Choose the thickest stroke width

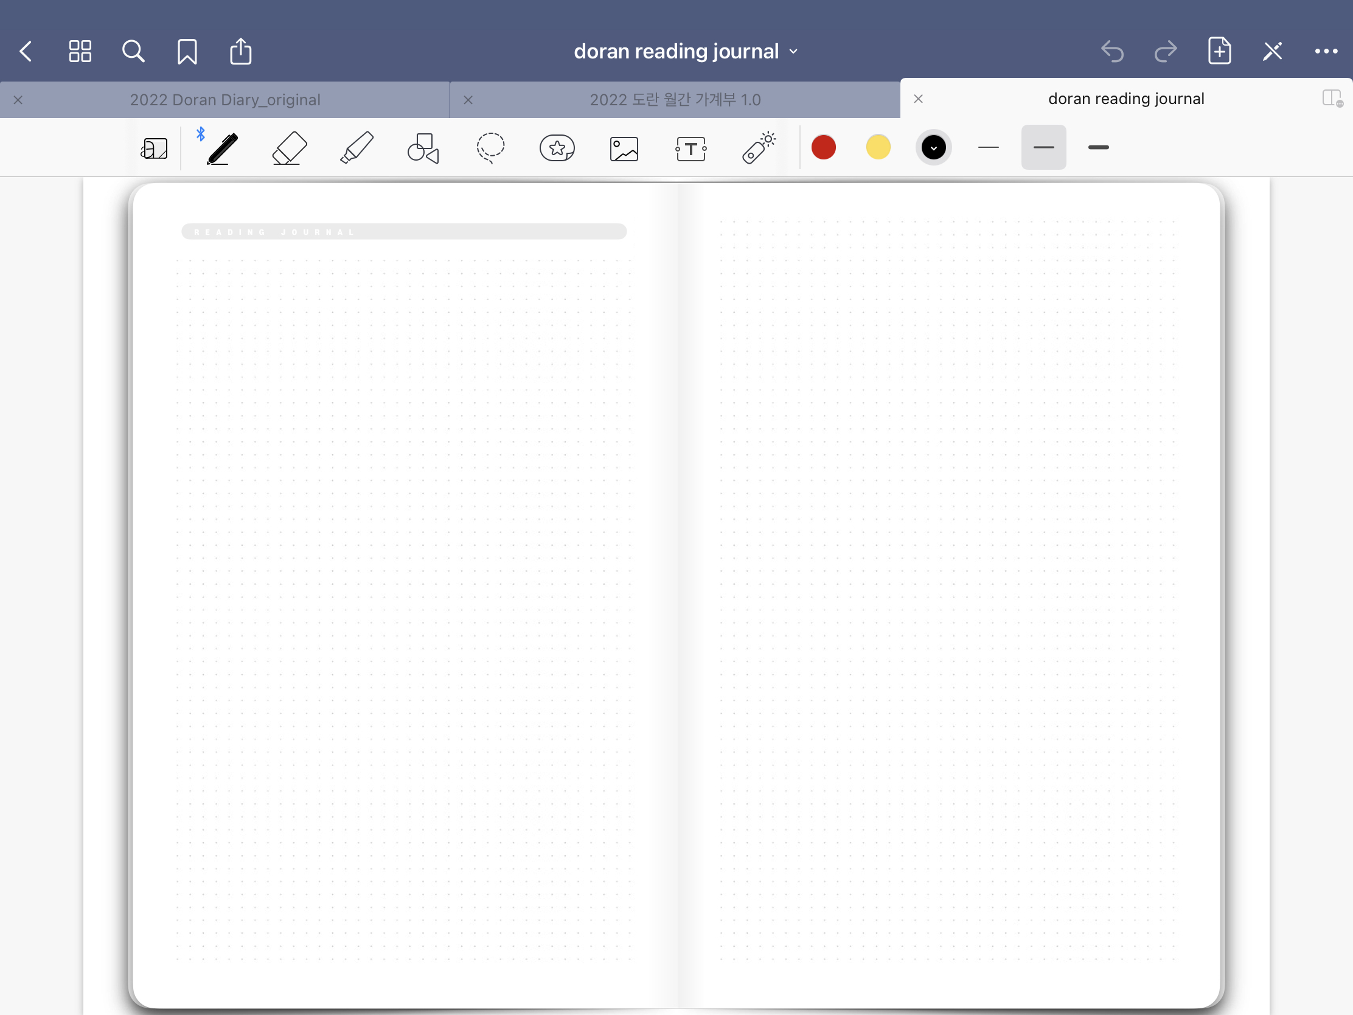pos(1099,147)
